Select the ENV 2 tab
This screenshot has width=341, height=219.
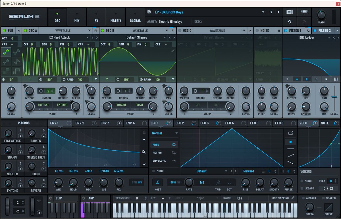coord(85,123)
